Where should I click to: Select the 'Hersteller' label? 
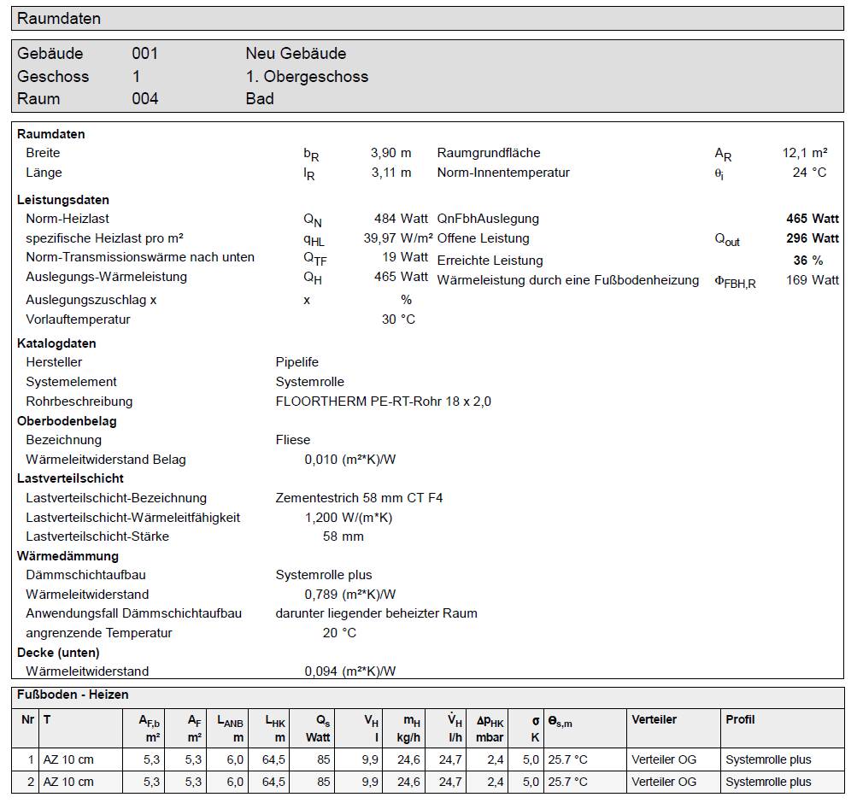click(x=54, y=362)
